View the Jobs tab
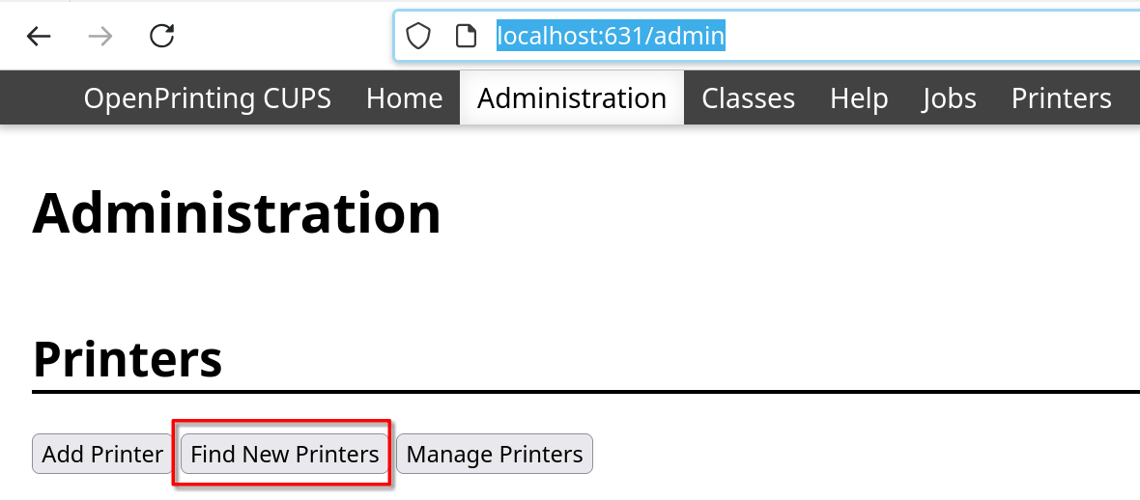The image size is (1140, 500). 949,98
